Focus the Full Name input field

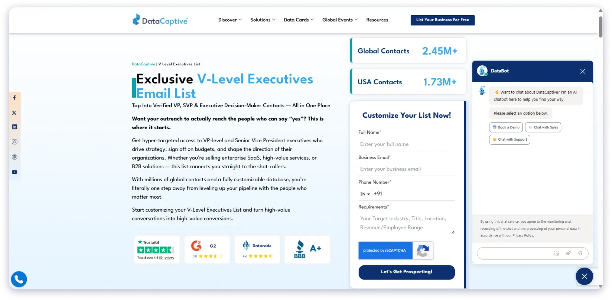(x=406, y=144)
